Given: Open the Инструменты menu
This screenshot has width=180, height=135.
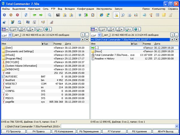Looking at the screenshot, I should (104, 9).
